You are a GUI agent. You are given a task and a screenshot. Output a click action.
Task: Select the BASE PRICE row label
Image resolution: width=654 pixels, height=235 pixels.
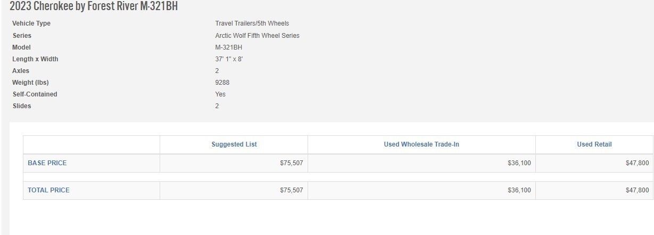point(47,163)
